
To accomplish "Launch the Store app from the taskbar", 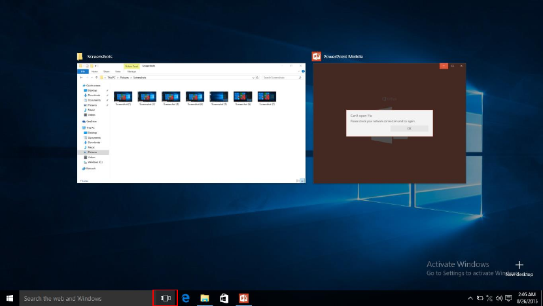I will point(224,298).
